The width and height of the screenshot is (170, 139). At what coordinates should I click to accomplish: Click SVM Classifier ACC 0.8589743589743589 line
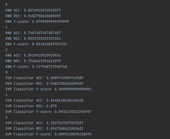(x=44, y=78)
